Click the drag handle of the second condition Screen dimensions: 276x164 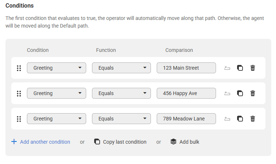(19, 94)
